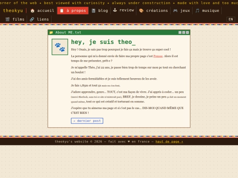Viewport: 238px width, 178px height.
Task: Open the musique page
Action: [x=207, y=11]
